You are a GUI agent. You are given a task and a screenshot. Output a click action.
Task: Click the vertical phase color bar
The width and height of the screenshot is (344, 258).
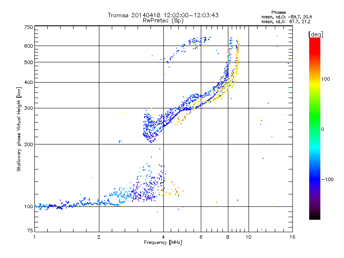coord(315,128)
